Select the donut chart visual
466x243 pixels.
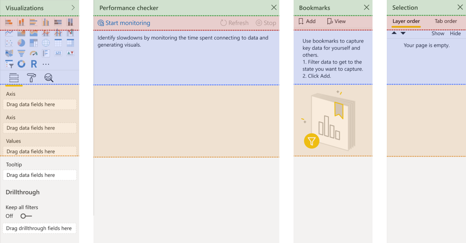point(21,64)
